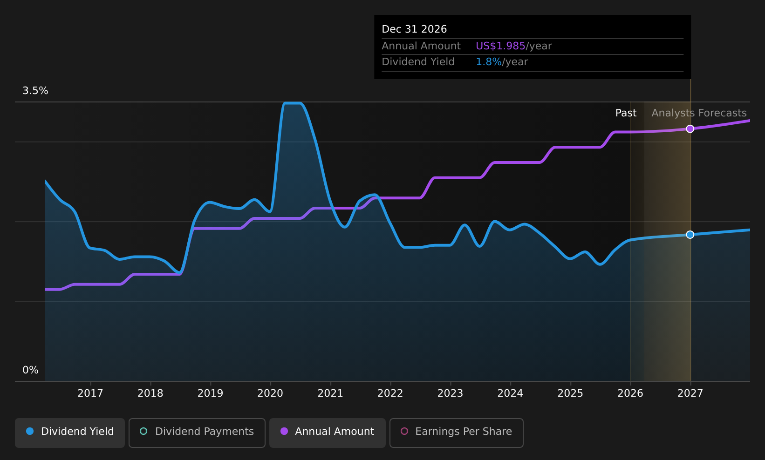Open the Analysts Forecasts section
765x460 pixels.
tap(698, 113)
